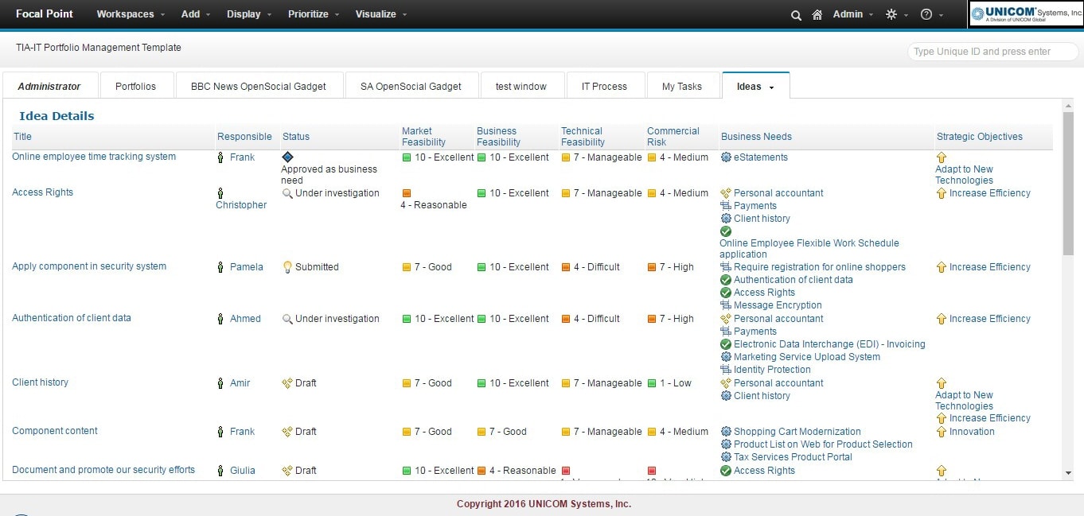
Task: Click Draft status icon in Client history row
Action: (x=287, y=383)
